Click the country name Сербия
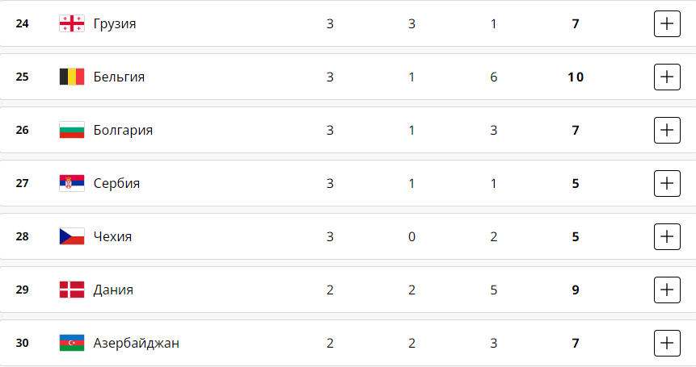Viewport: 696px width, 367px height. pos(116,184)
